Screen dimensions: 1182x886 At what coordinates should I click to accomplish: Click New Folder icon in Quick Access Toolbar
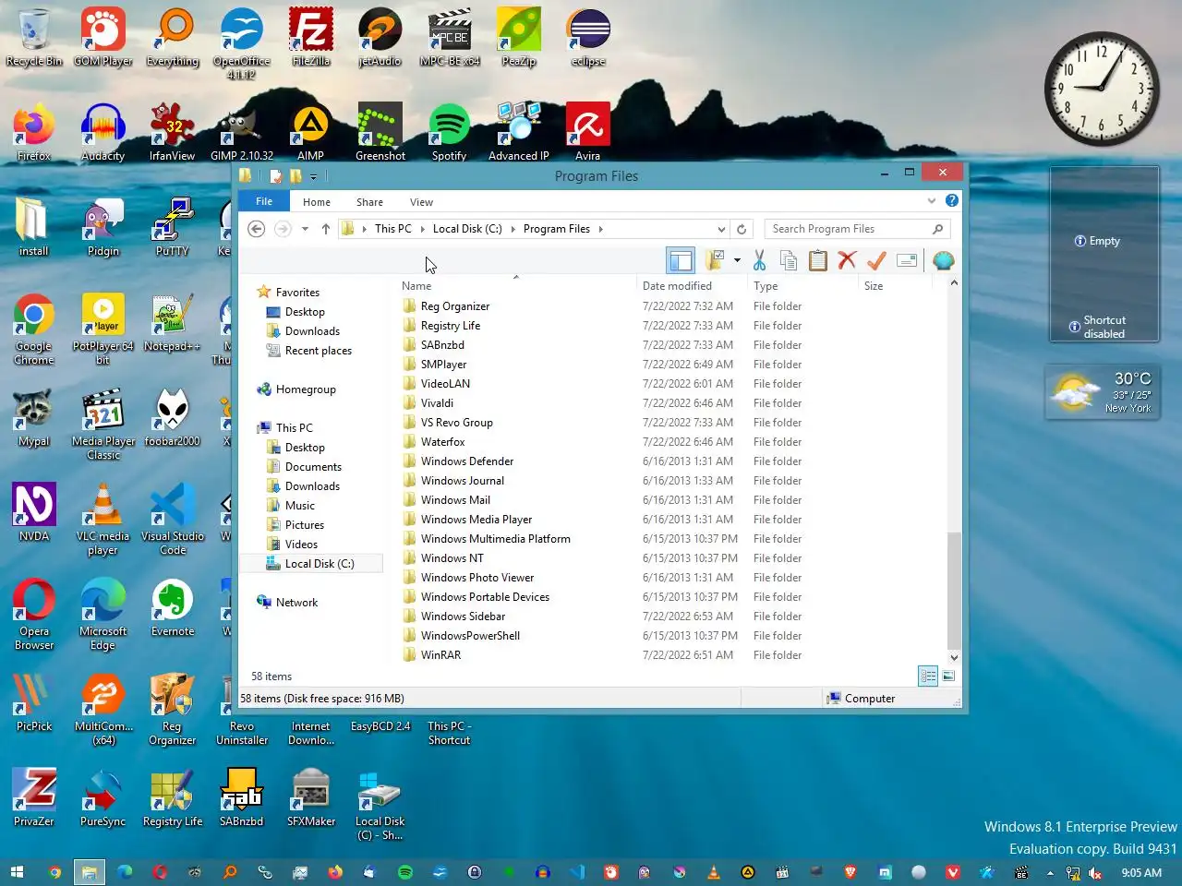(x=295, y=176)
